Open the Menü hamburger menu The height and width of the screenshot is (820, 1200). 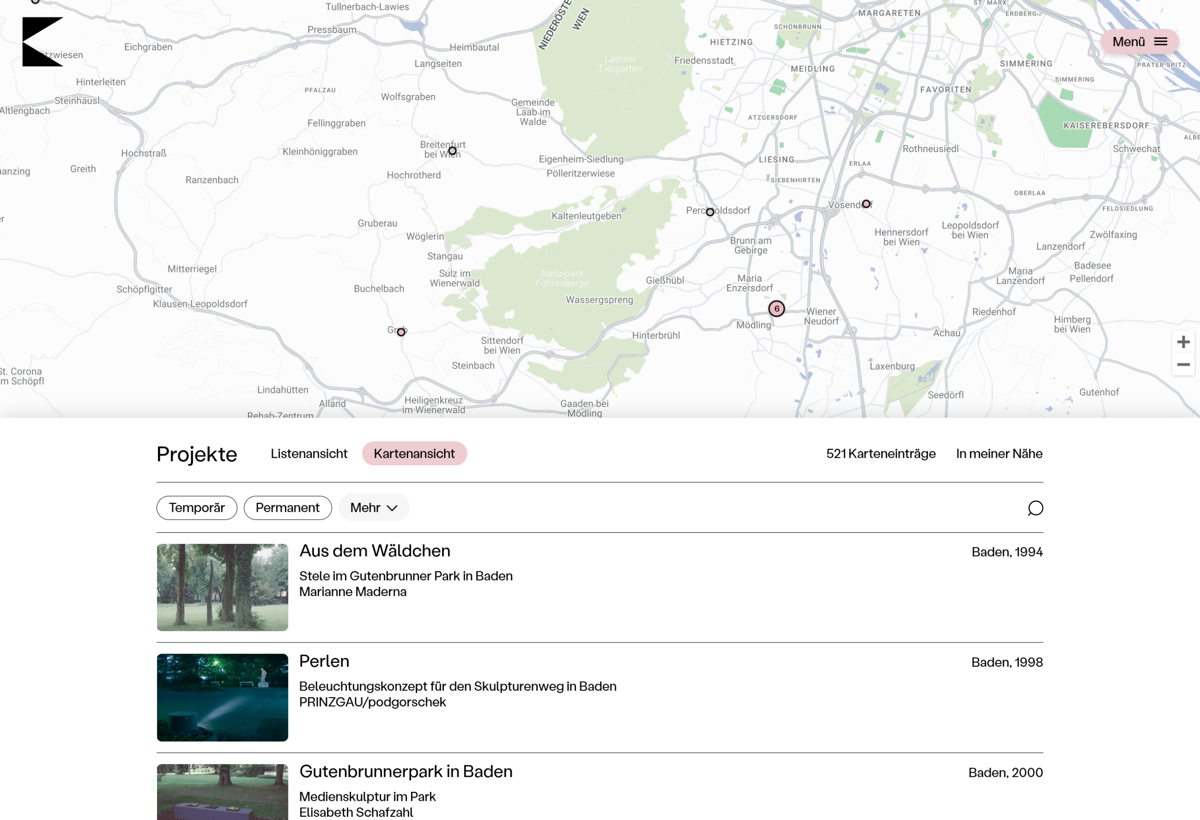1139,42
